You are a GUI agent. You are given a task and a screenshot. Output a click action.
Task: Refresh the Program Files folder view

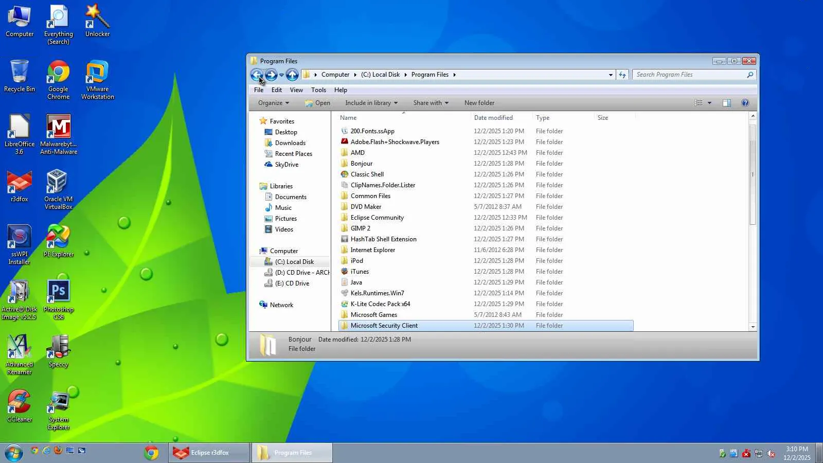pyautogui.click(x=622, y=75)
